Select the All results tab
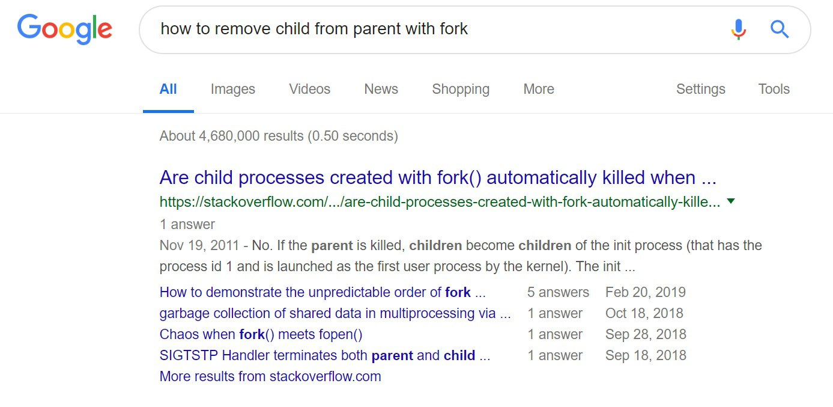This screenshot has height=407, width=833. (168, 90)
